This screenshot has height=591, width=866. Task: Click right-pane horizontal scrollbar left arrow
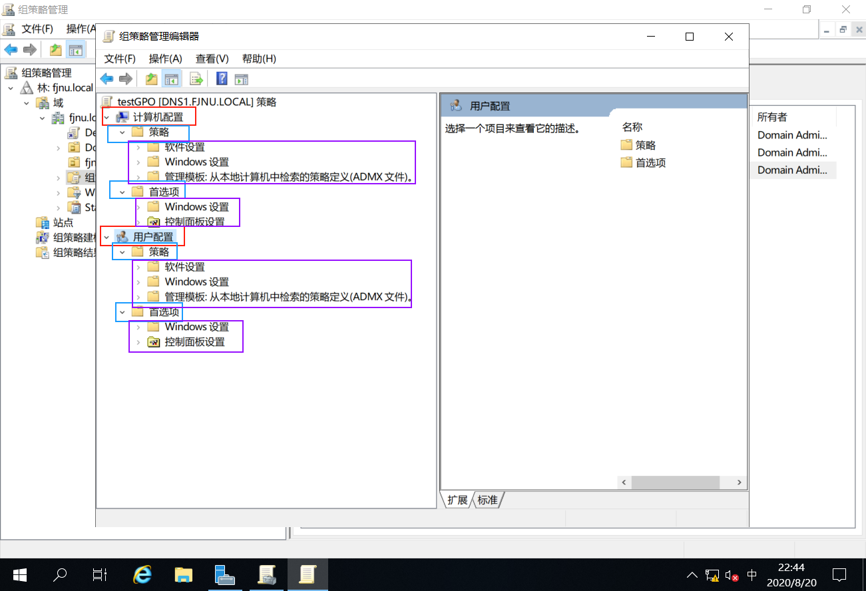pos(624,483)
